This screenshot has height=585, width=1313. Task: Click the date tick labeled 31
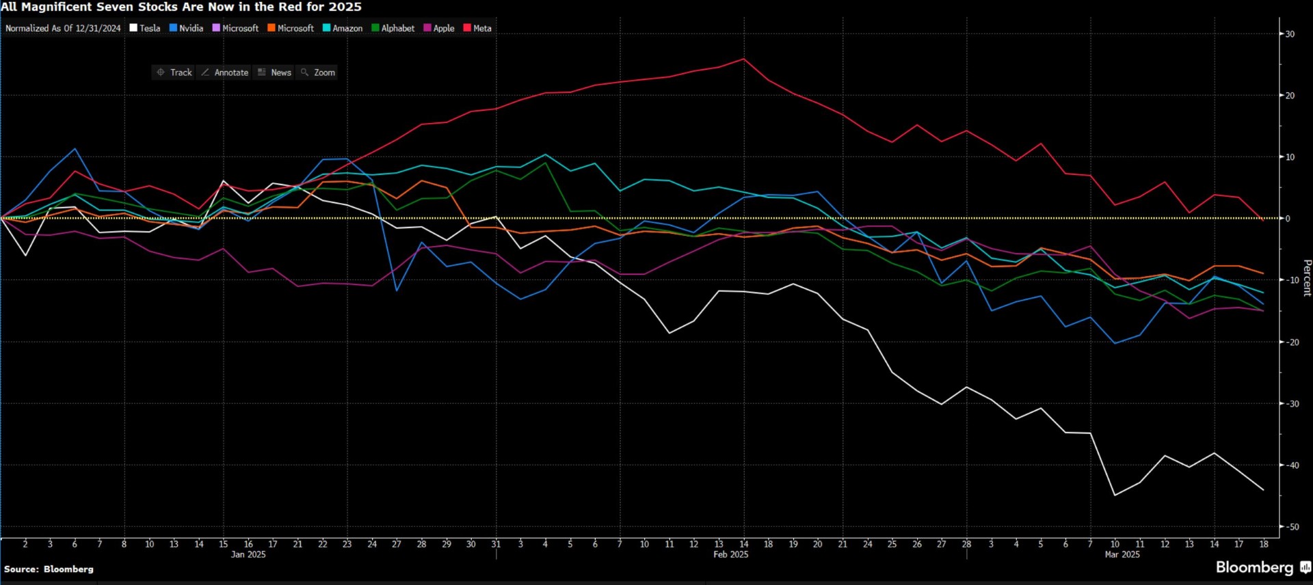tap(496, 544)
